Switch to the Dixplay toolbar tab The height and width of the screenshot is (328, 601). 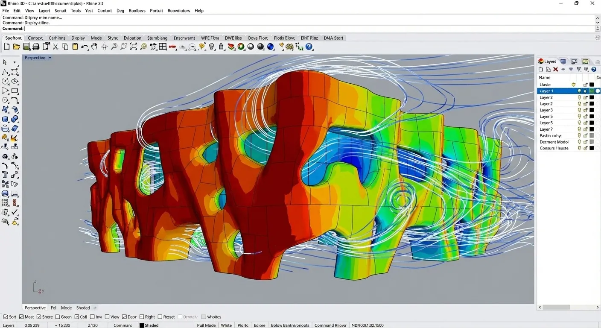pos(78,38)
